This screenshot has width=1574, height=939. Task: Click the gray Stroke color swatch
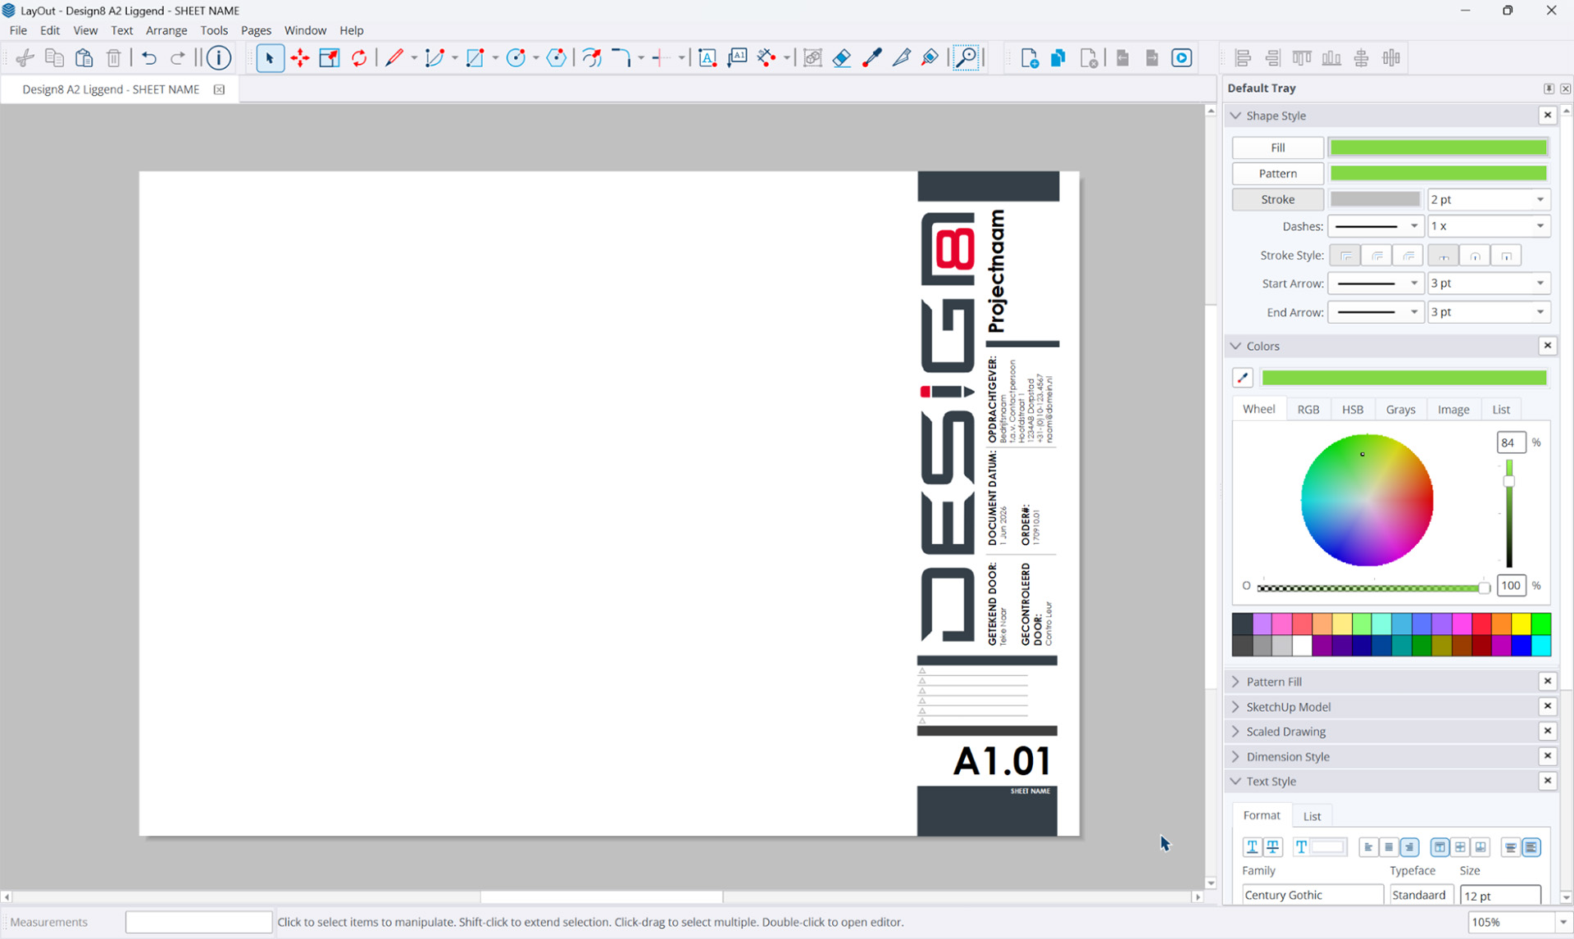(x=1375, y=199)
